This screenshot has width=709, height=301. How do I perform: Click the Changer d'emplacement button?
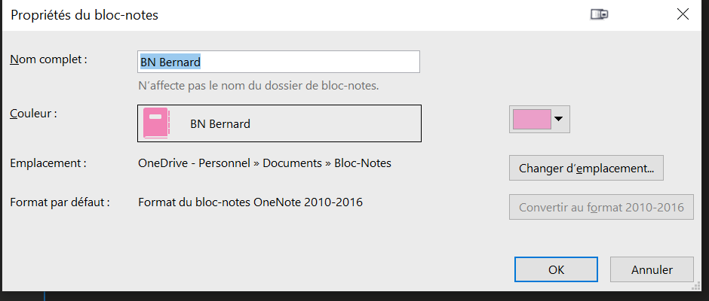click(x=586, y=169)
